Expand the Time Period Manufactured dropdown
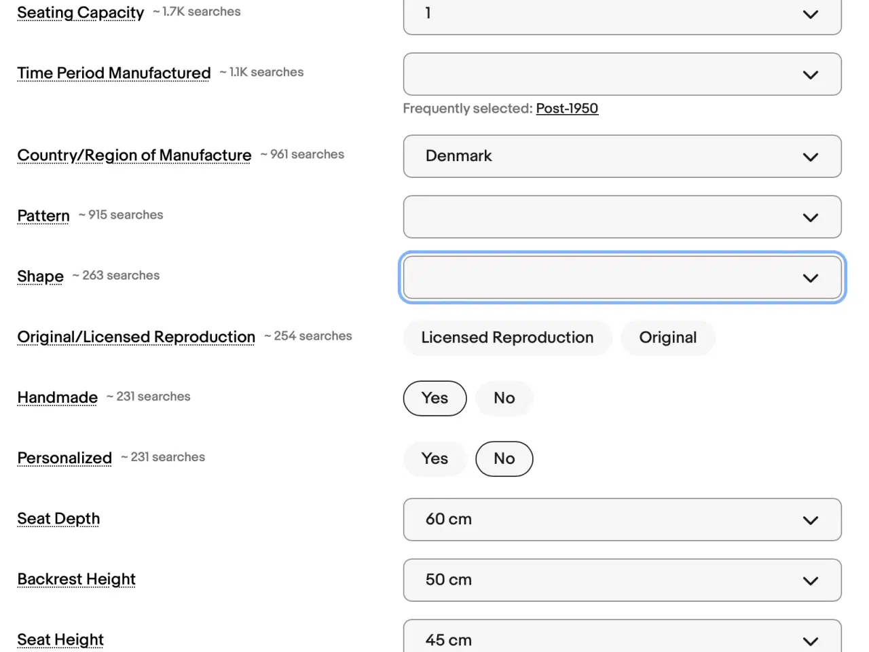The image size is (869, 652). [x=621, y=74]
